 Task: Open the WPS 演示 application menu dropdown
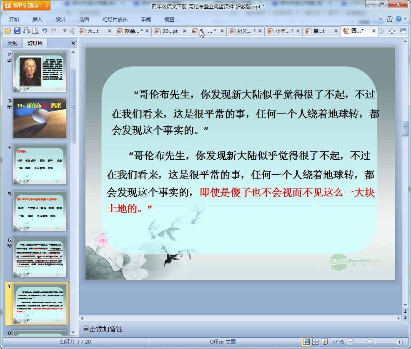coord(47,5)
